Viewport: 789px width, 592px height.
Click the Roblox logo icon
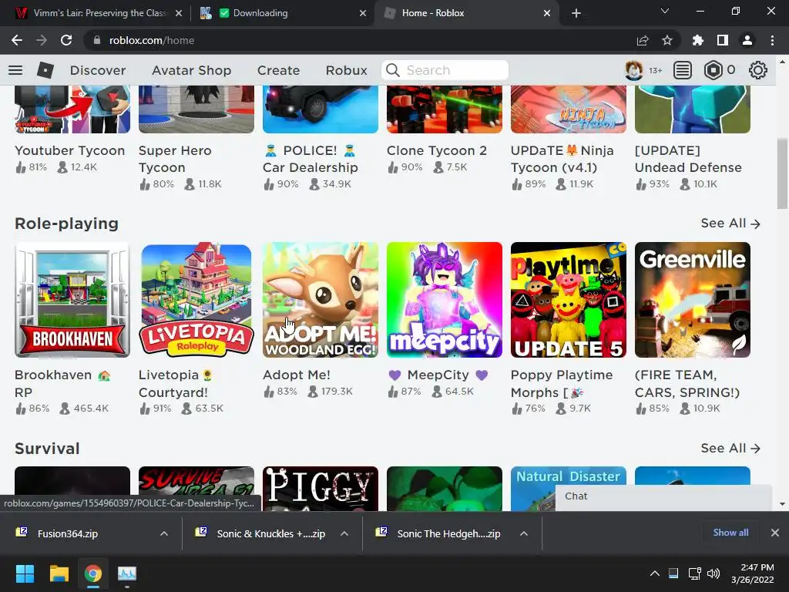[x=45, y=70]
